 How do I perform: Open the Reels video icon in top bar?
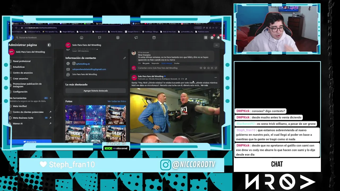point(154,38)
